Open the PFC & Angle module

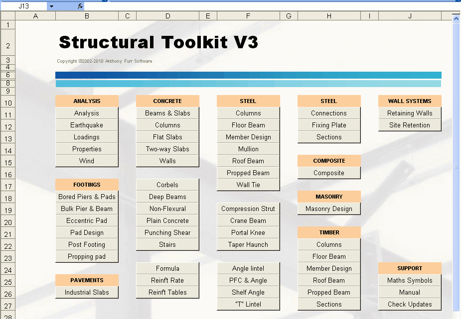248,281
